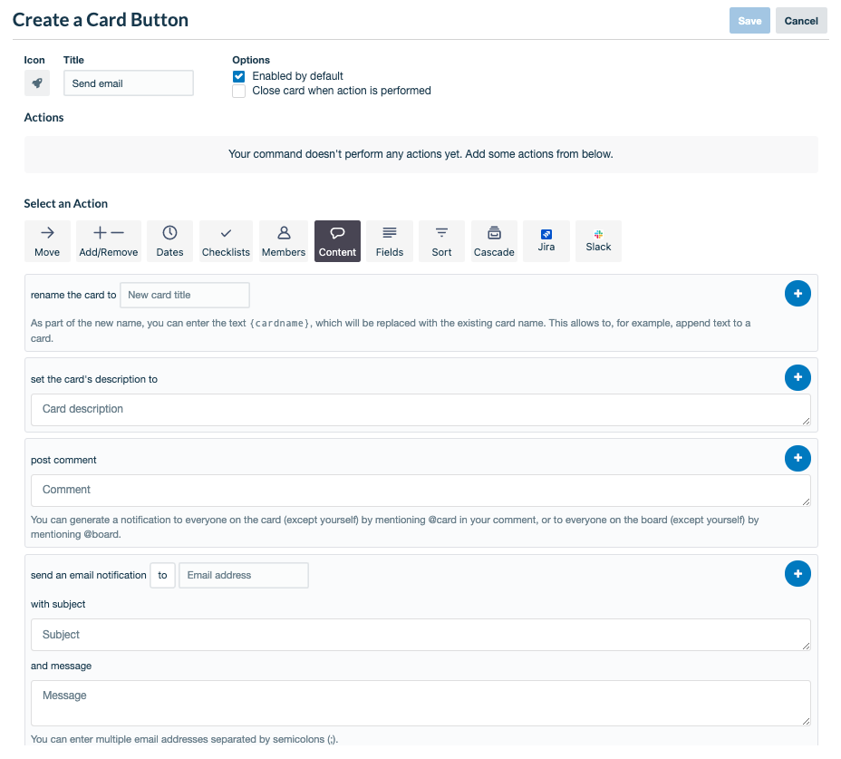Check Close card when action is performed

pyautogui.click(x=238, y=92)
